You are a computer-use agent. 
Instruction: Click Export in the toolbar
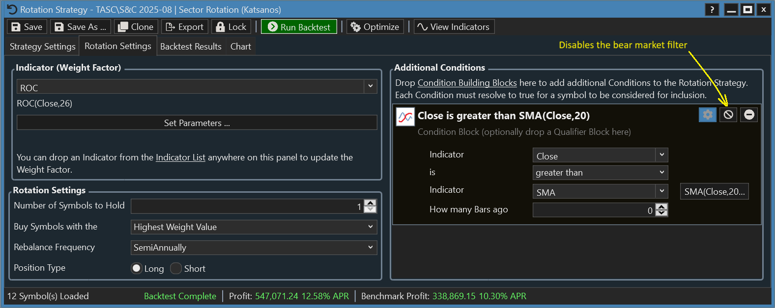185,27
